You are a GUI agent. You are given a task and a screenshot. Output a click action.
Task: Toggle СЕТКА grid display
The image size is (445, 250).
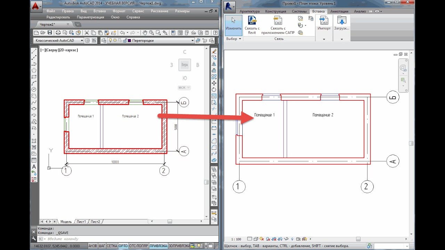[x=112, y=246]
